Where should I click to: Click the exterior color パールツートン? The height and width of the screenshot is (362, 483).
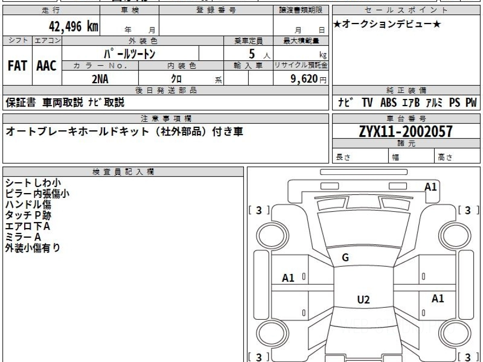(x=130, y=53)
